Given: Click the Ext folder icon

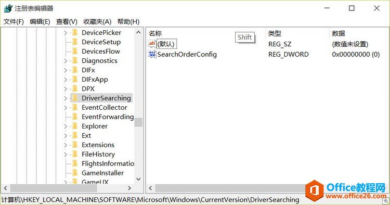Looking at the screenshot, I should [75, 135].
